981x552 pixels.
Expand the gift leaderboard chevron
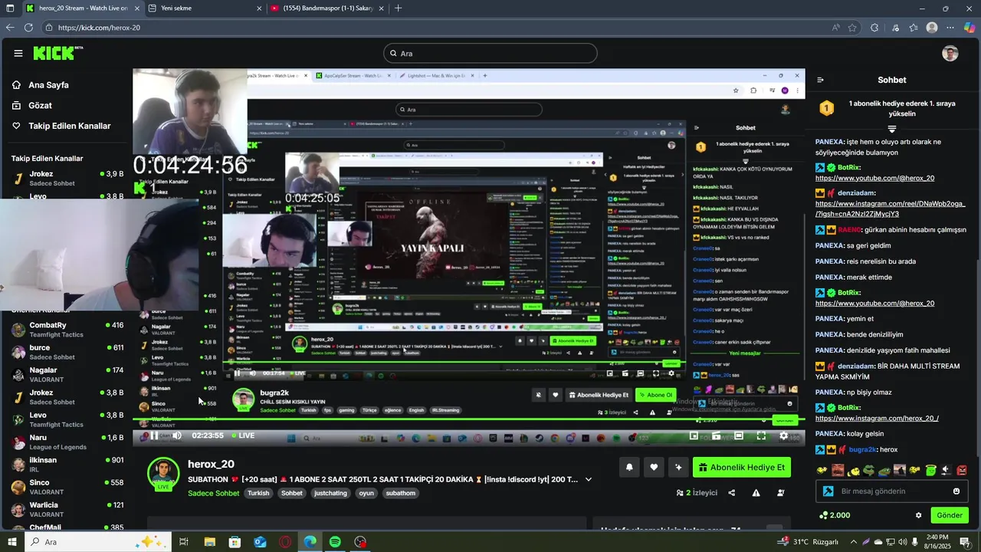pyautogui.click(x=891, y=129)
